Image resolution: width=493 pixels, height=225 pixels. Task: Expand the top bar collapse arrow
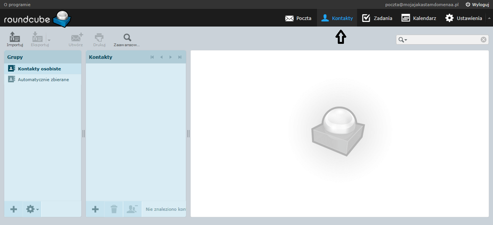tap(489, 18)
